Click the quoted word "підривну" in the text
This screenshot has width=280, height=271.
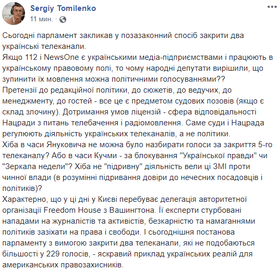point(122,166)
